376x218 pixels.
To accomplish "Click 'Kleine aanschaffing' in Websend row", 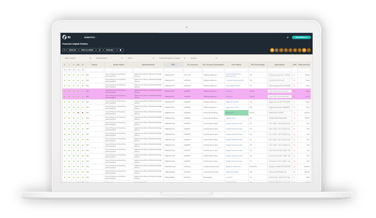I will coord(211,118).
